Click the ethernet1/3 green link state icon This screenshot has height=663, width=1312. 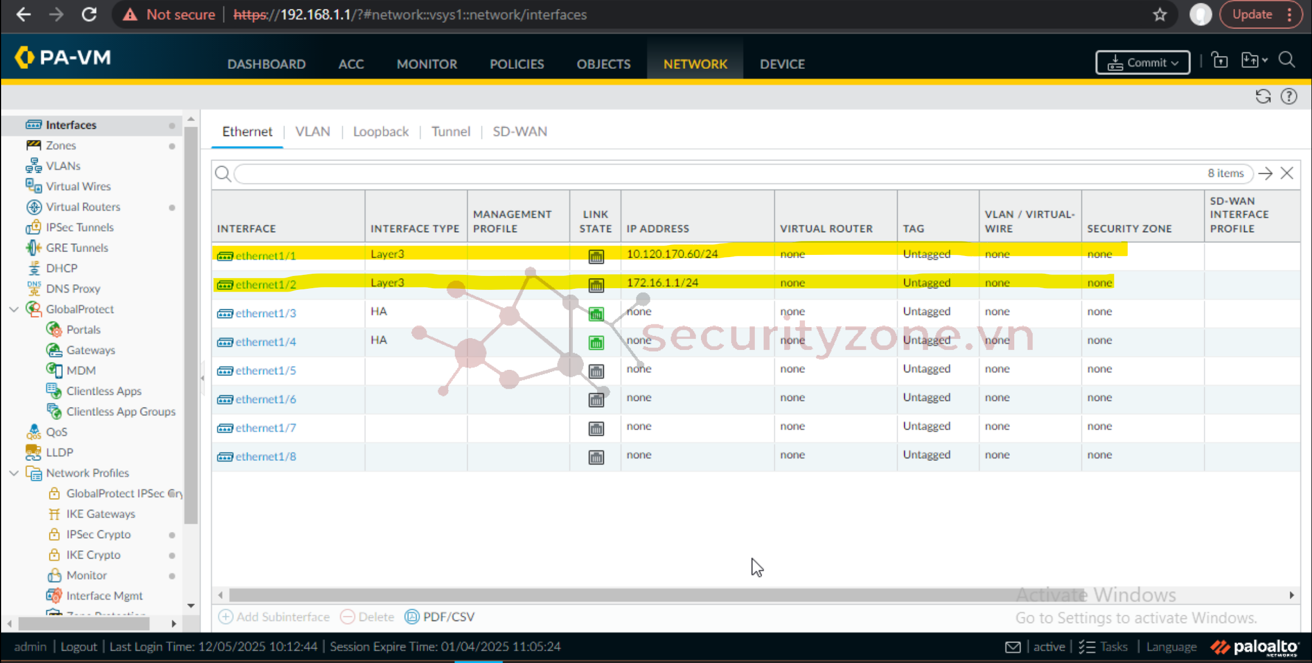click(595, 314)
